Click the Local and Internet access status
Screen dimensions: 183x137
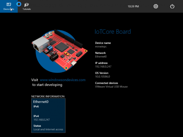click(x=48, y=129)
